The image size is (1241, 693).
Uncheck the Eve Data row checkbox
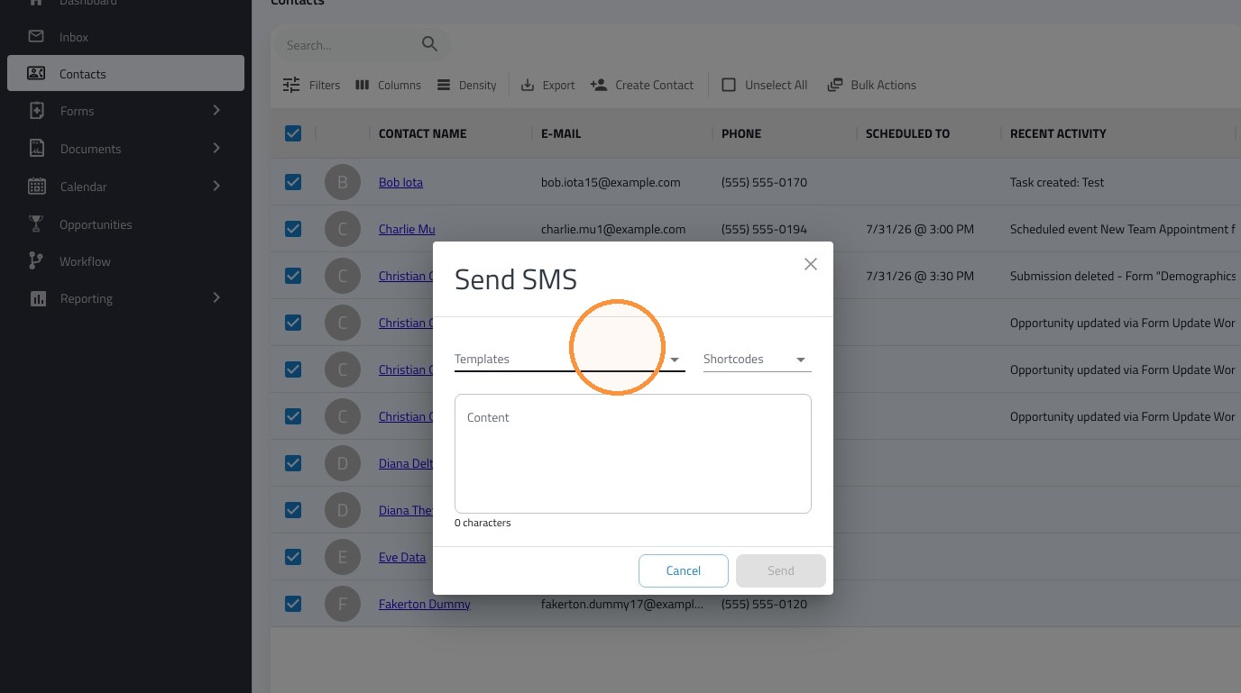tap(293, 557)
